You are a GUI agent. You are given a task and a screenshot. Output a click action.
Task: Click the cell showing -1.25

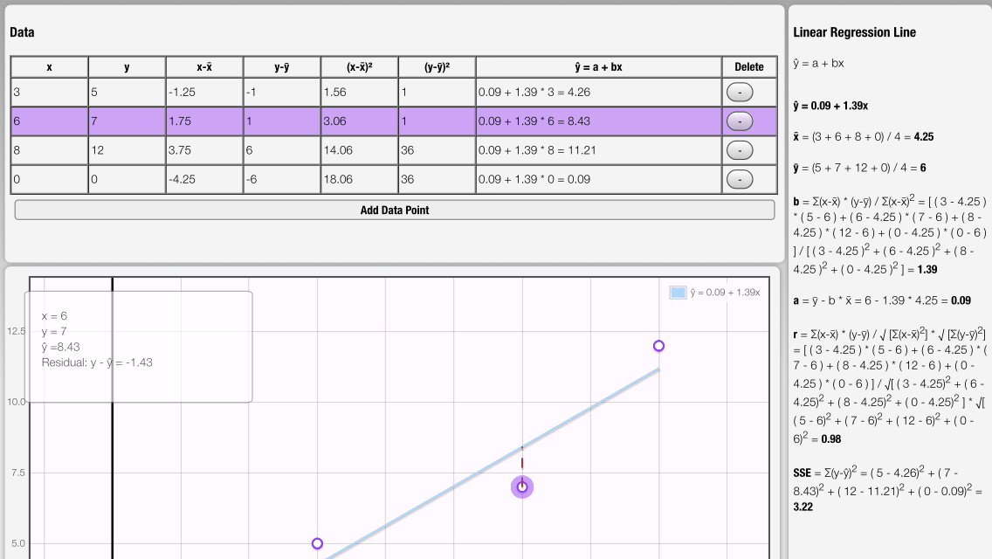pos(204,93)
